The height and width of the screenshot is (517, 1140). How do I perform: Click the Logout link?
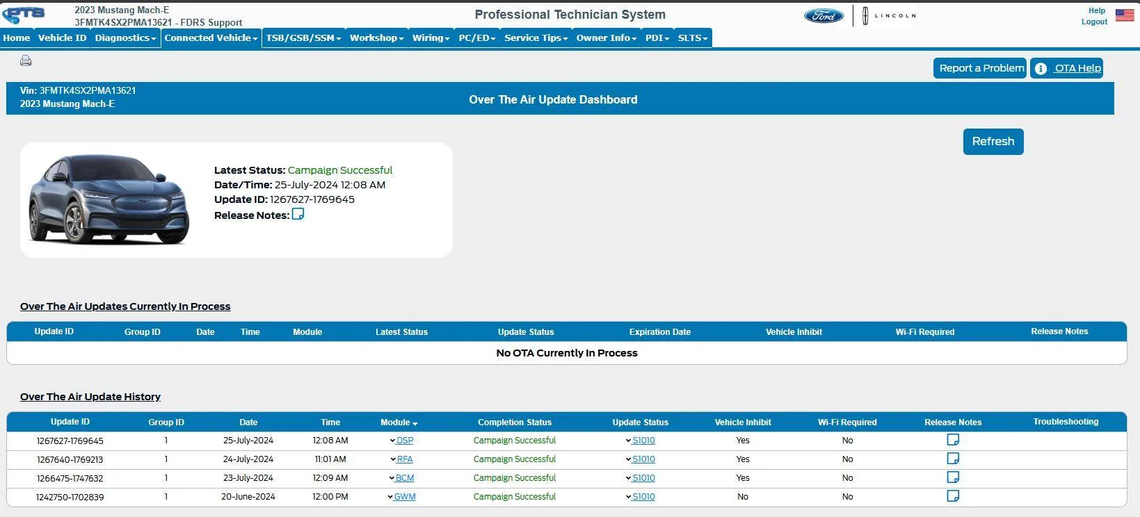pyautogui.click(x=1094, y=22)
